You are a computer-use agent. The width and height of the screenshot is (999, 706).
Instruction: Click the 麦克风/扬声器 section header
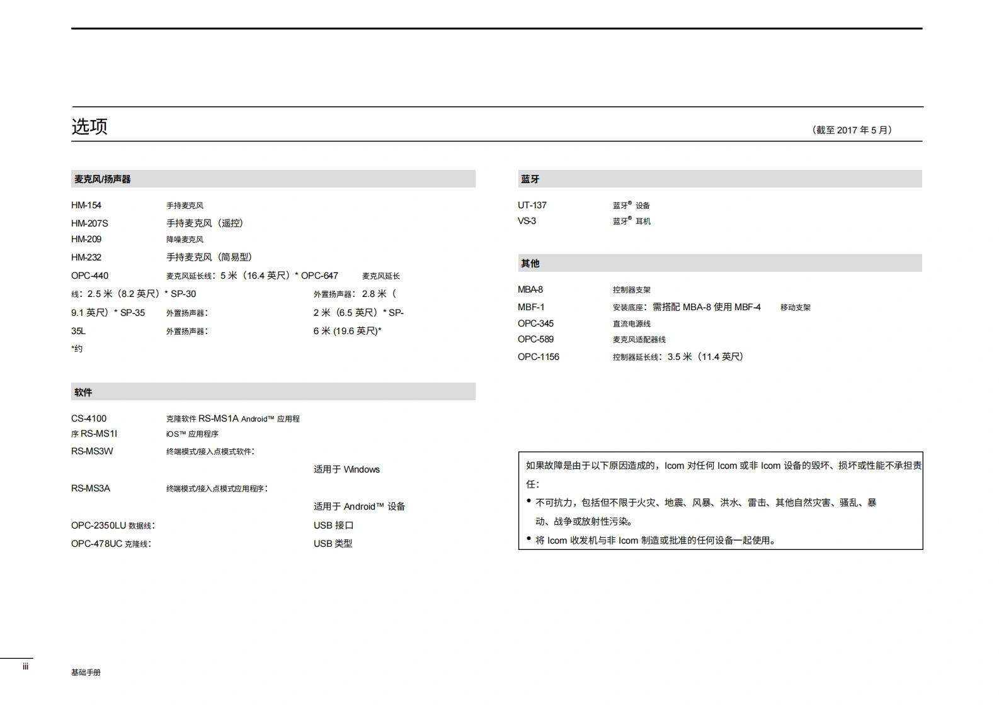coord(103,179)
